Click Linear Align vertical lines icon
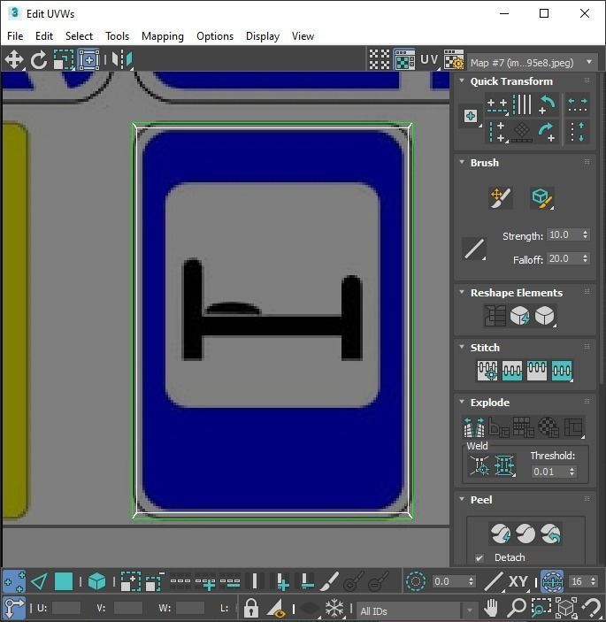 [522, 105]
